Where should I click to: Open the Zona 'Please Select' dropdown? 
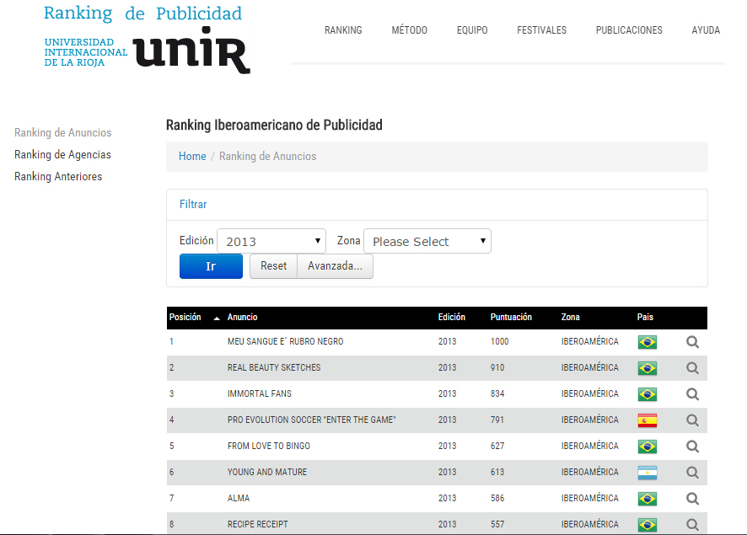click(427, 241)
